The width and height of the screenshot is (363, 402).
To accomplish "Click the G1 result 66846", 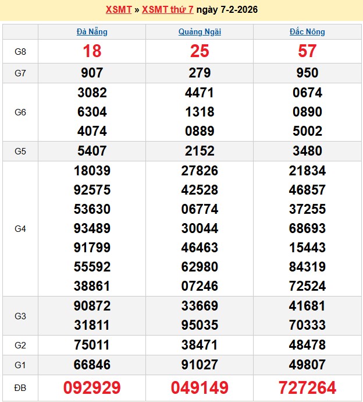I will 92,365.
